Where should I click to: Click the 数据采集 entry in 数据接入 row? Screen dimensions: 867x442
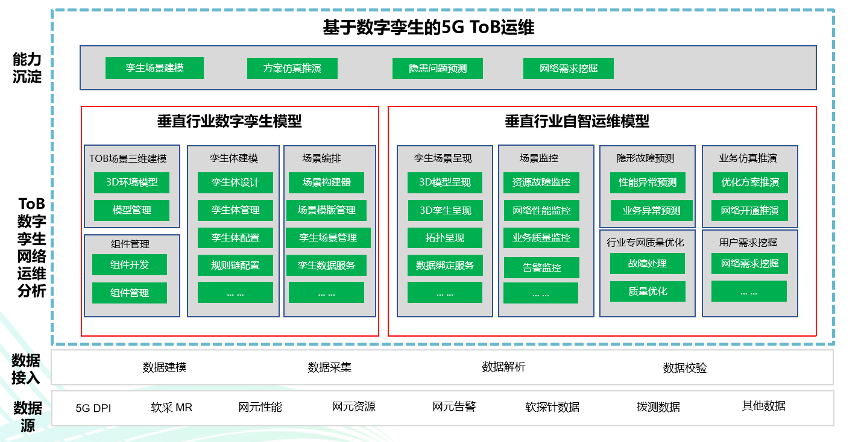coord(329,367)
